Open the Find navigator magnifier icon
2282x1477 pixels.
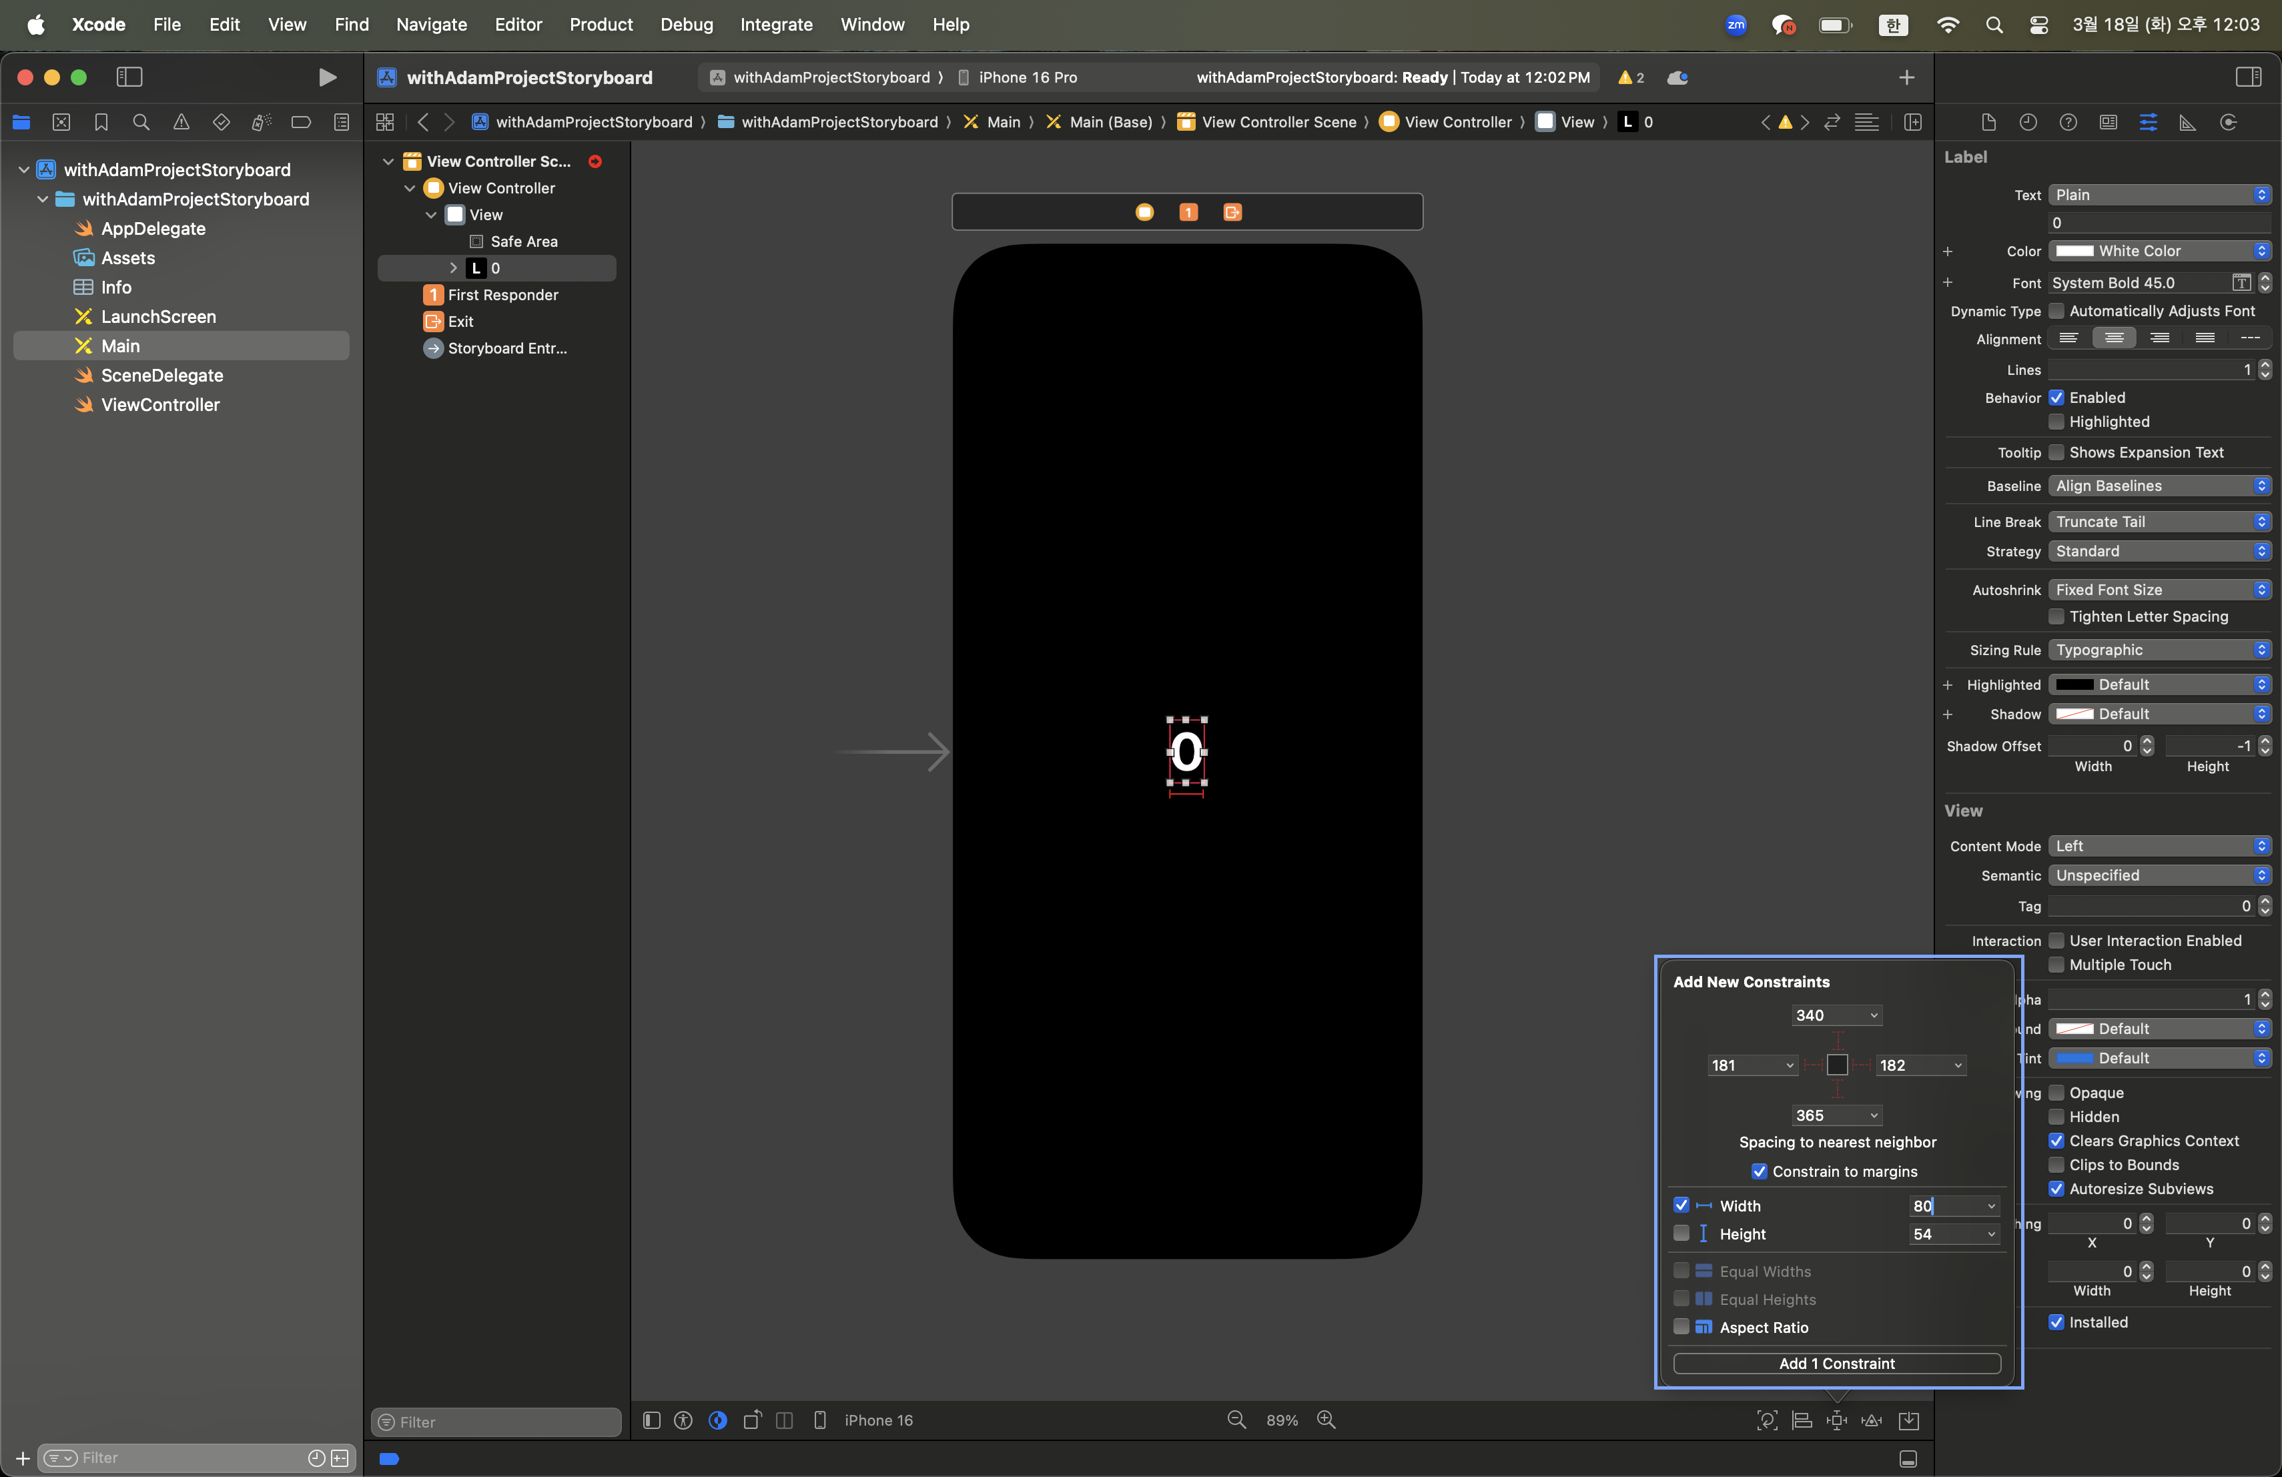coord(141,121)
